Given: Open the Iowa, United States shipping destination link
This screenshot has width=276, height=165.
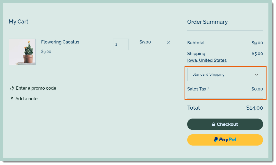Looking at the screenshot, I should tap(207, 60).
